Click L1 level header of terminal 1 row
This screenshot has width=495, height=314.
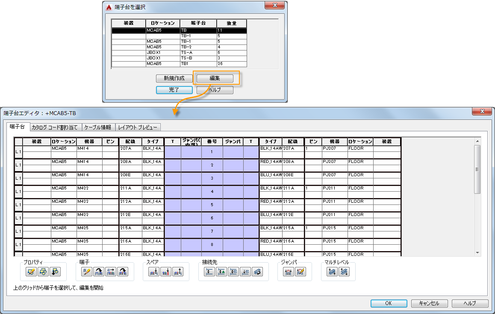[19, 152]
